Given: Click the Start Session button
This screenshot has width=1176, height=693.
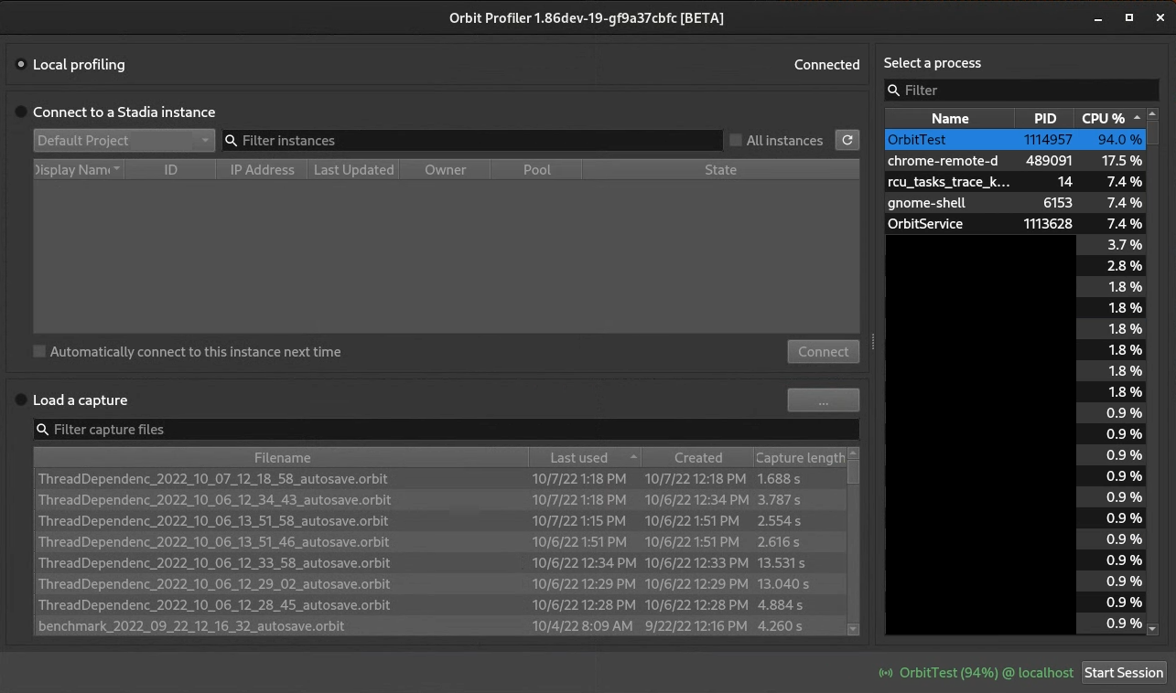Looking at the screenshot, I should click(1124, 673).
